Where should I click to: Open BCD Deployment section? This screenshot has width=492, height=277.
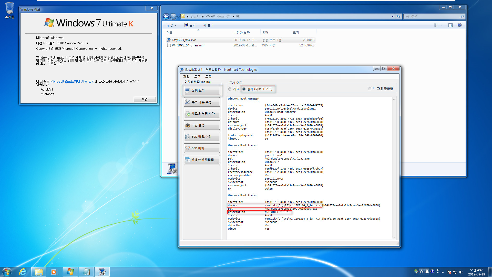[x=202, y=148]
